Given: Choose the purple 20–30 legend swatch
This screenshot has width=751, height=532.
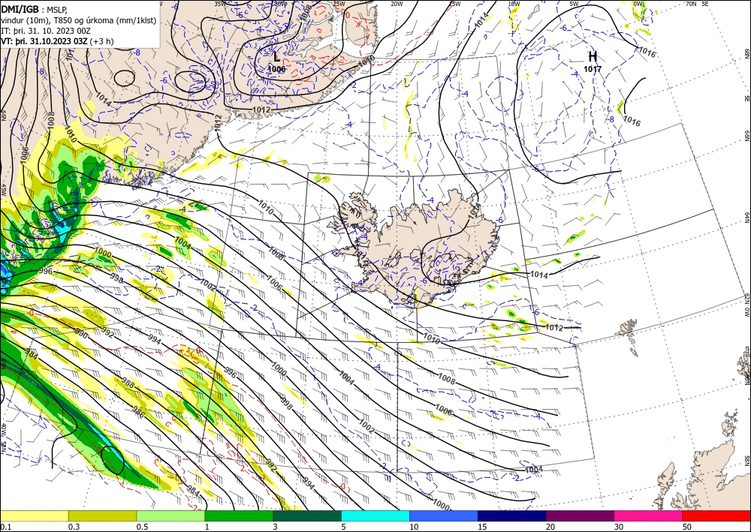Looking at the screenshot, I should coord(580,515).
